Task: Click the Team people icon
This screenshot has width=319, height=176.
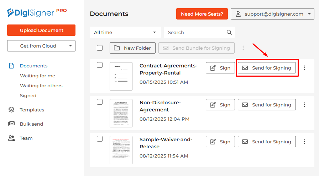Action: click(11, 138)
